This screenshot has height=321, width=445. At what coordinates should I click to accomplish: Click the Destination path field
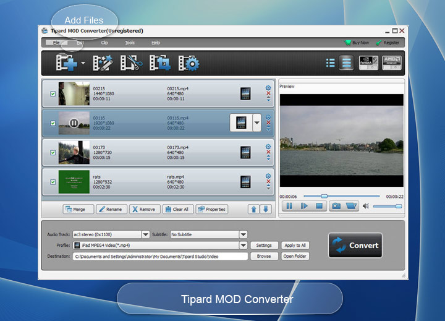[x=160, y=256]
